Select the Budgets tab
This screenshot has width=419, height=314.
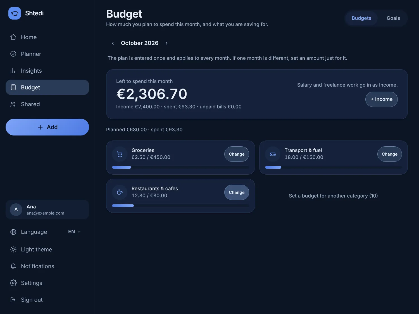(361, 18)
